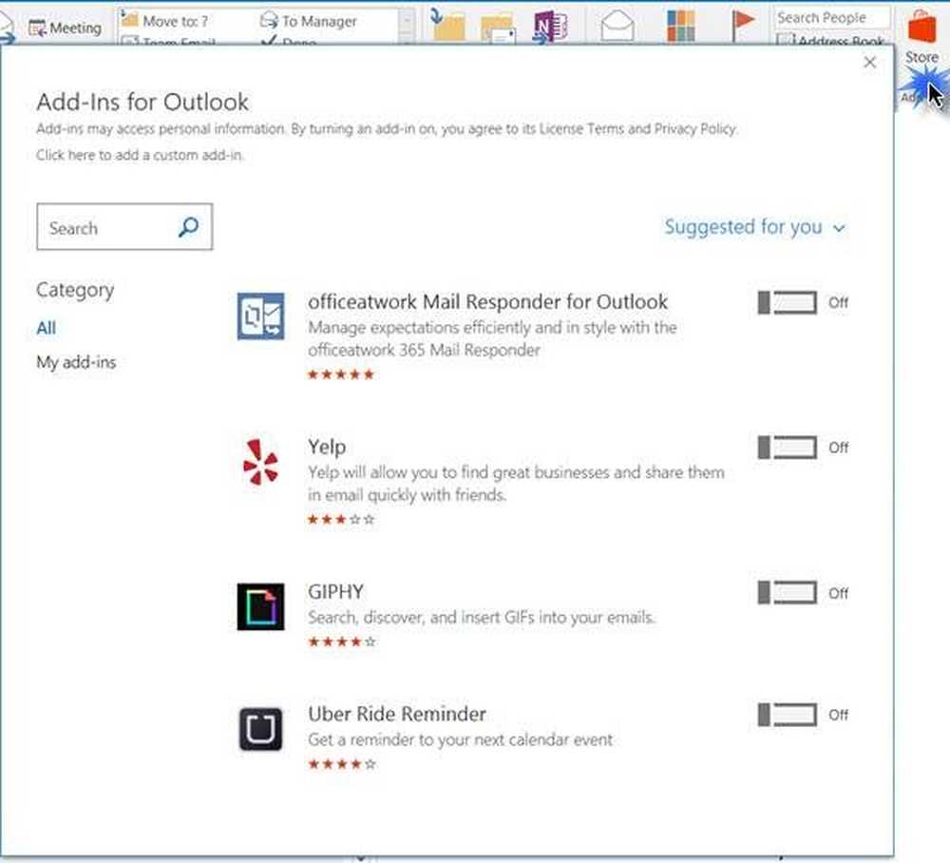Click the Unread/Read envelope icon
This screenshot has width=950, height=863.
[617, 25]
